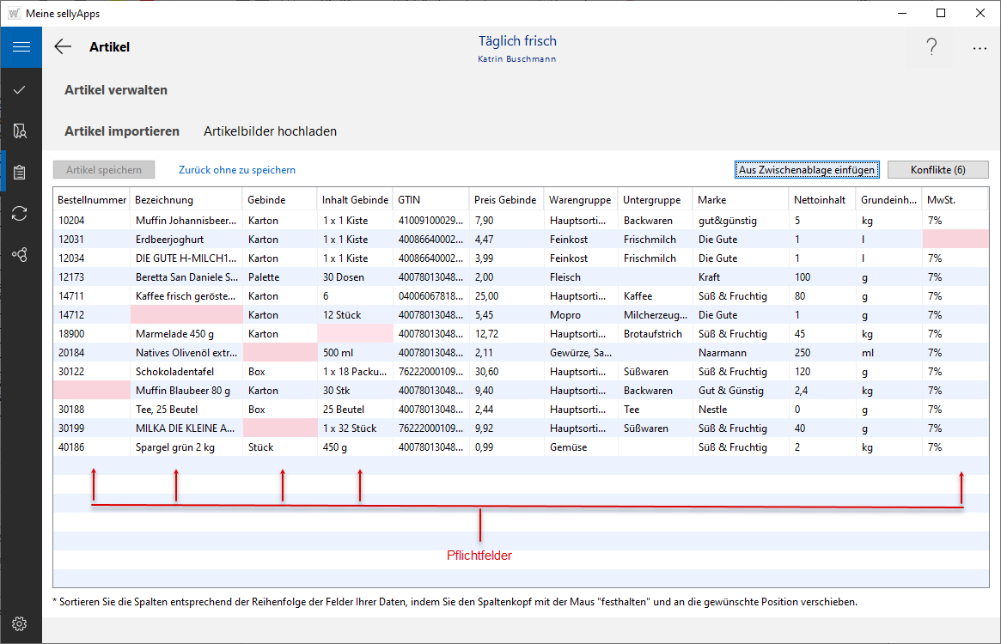This screenshot has height=644, width=1001.
Task: Select empty pink MwSt. cell for Erdbeerjoghurt
Action: pos(955,240)
